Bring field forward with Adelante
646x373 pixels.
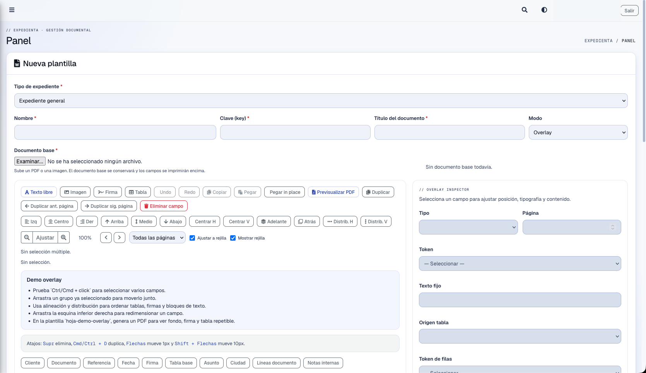click(x=274, y=222)
